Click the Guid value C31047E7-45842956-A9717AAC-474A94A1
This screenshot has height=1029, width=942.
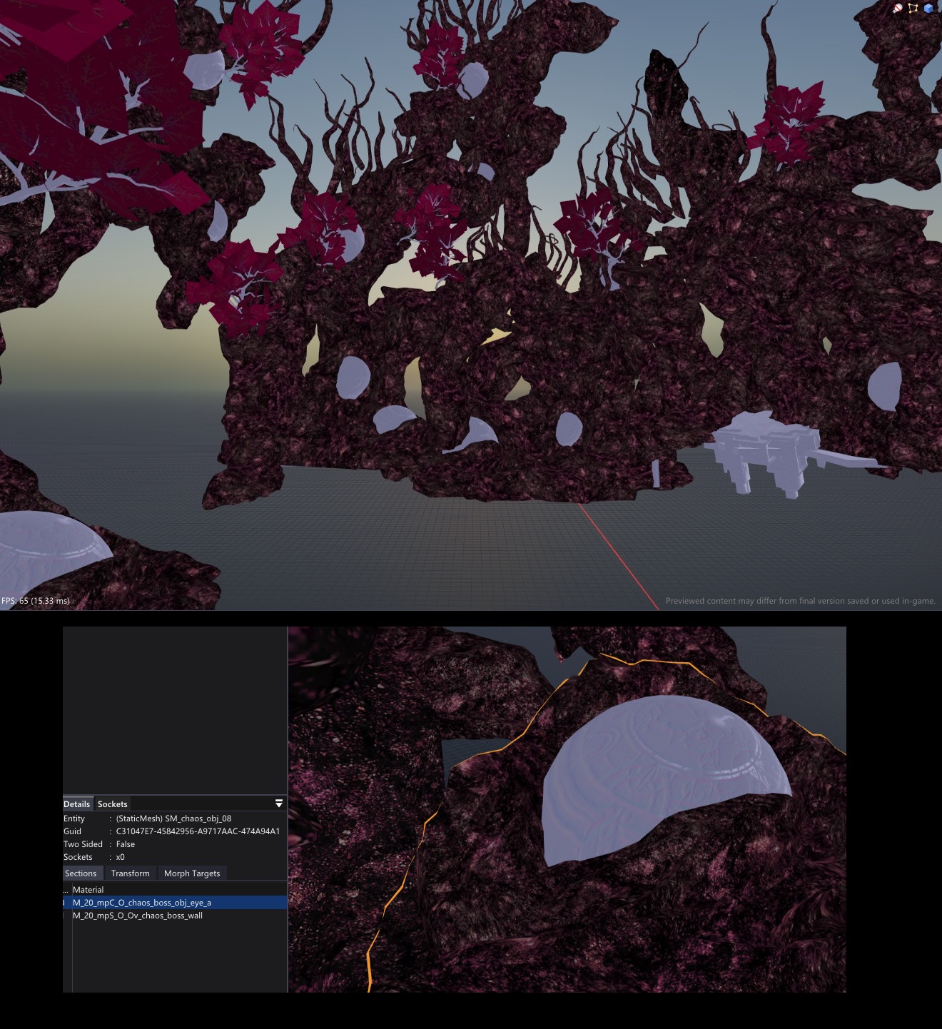click(x=198, y=831)
